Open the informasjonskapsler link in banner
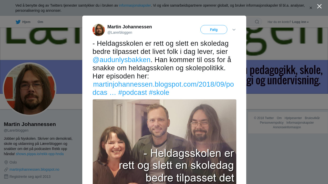This screenshot has height=184, width=328. point(135,5)
